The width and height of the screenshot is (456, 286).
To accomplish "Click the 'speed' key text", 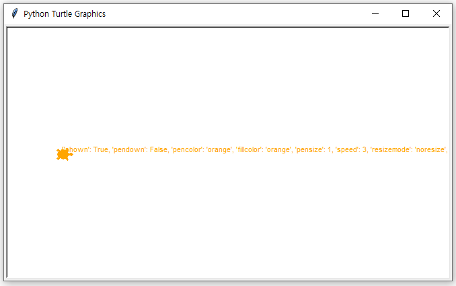I will (x=346, y=149).
